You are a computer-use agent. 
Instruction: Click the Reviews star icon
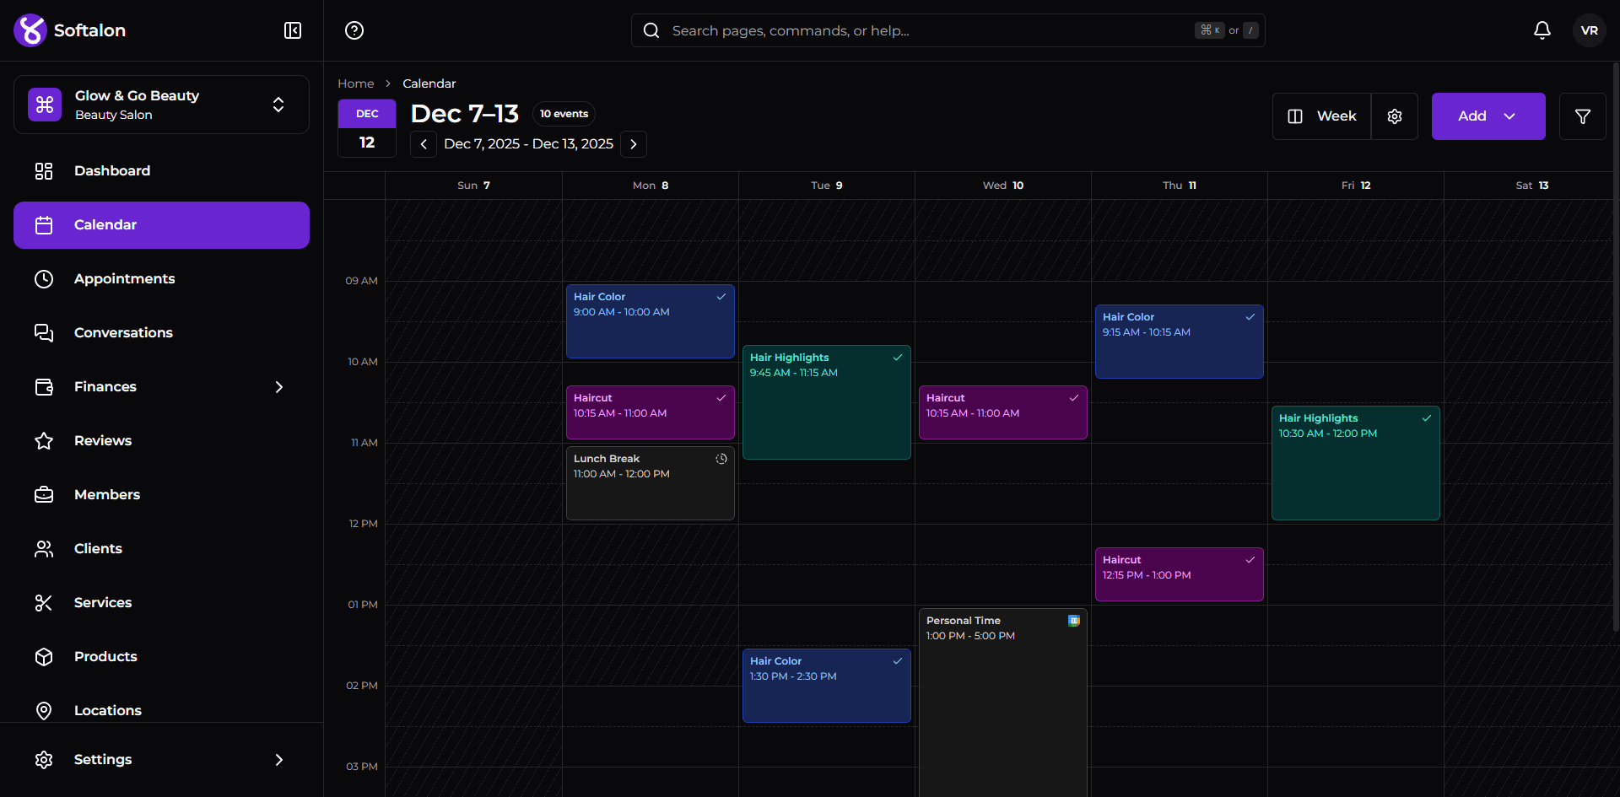tap(44, 441)
